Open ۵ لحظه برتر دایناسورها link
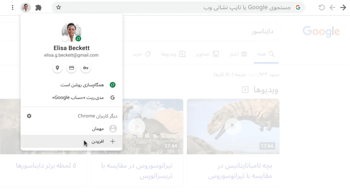The width and height of the screenshot is (350, 196). (46, 165)
